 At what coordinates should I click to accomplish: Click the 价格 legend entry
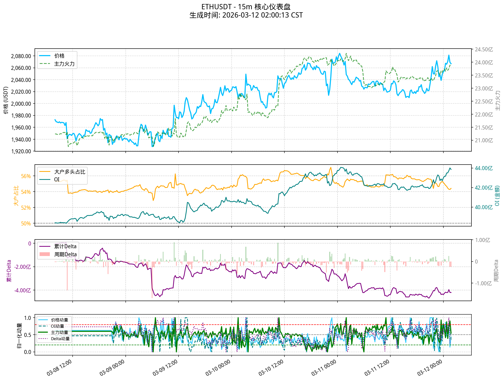pos(59,56)
